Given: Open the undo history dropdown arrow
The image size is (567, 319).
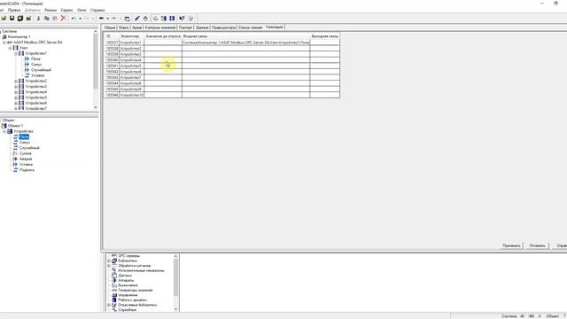Looking at the screenshot, I should (x=80, y=19).
